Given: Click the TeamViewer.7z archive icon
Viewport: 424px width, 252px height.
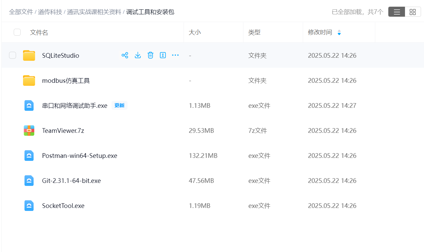Looking at the screenshot, I should 29,131.
